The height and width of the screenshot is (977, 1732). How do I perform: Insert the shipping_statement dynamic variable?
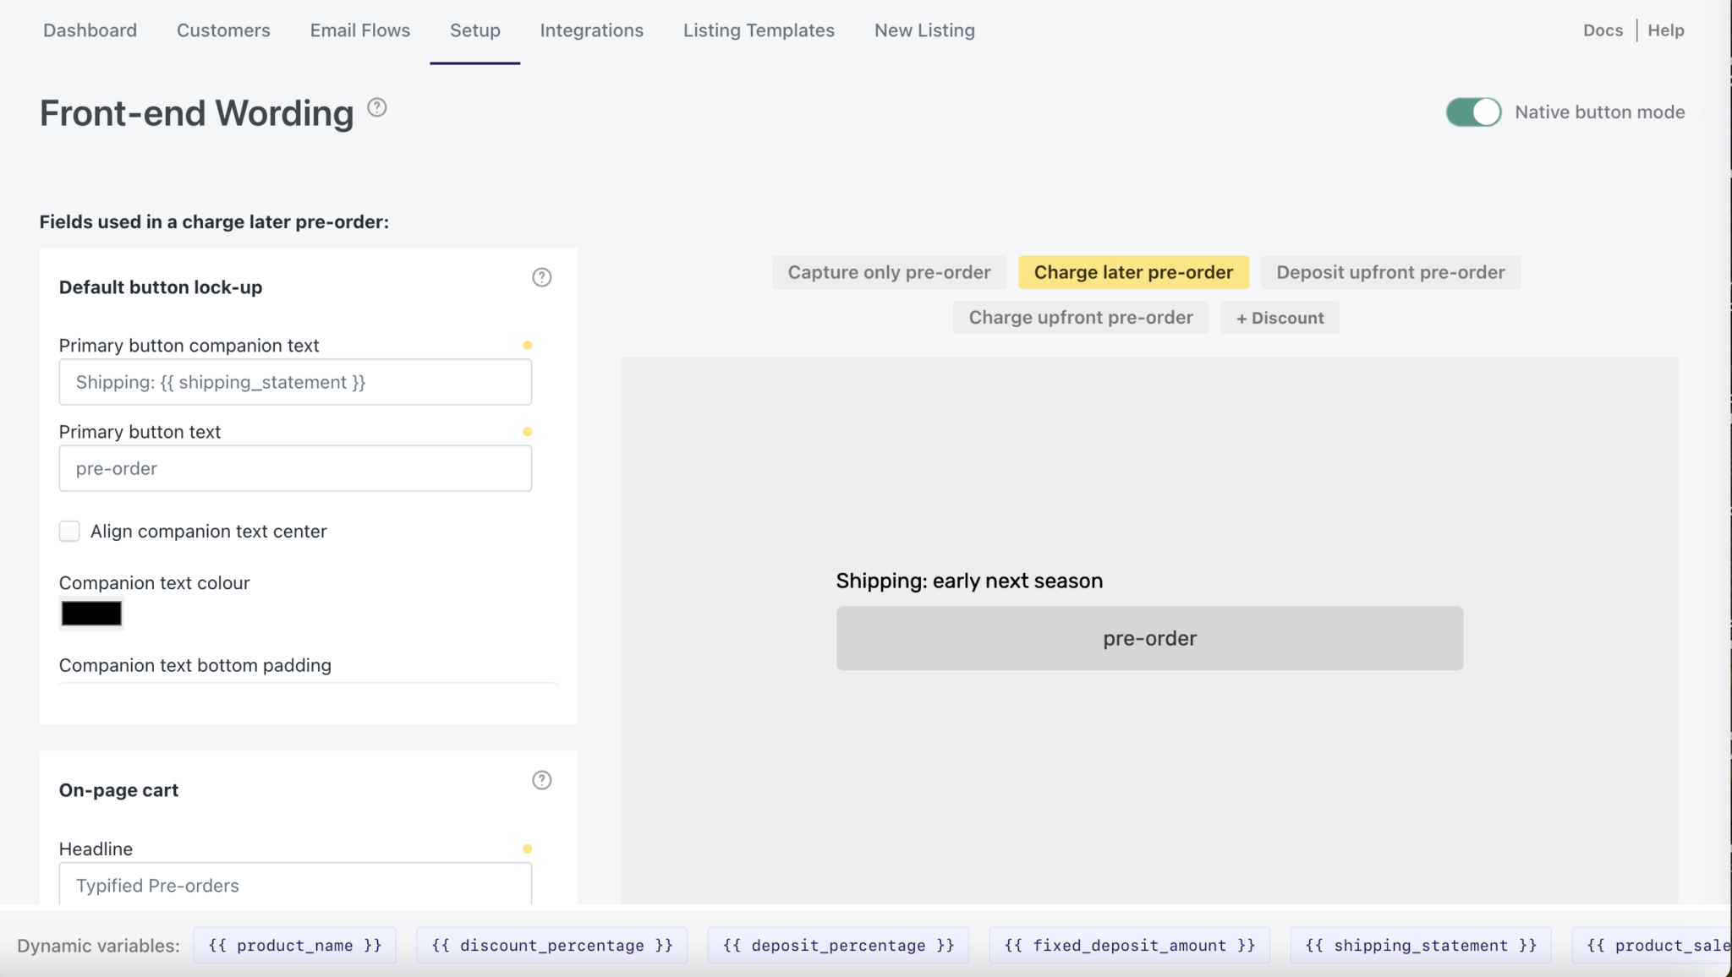tap(1420, 945)
